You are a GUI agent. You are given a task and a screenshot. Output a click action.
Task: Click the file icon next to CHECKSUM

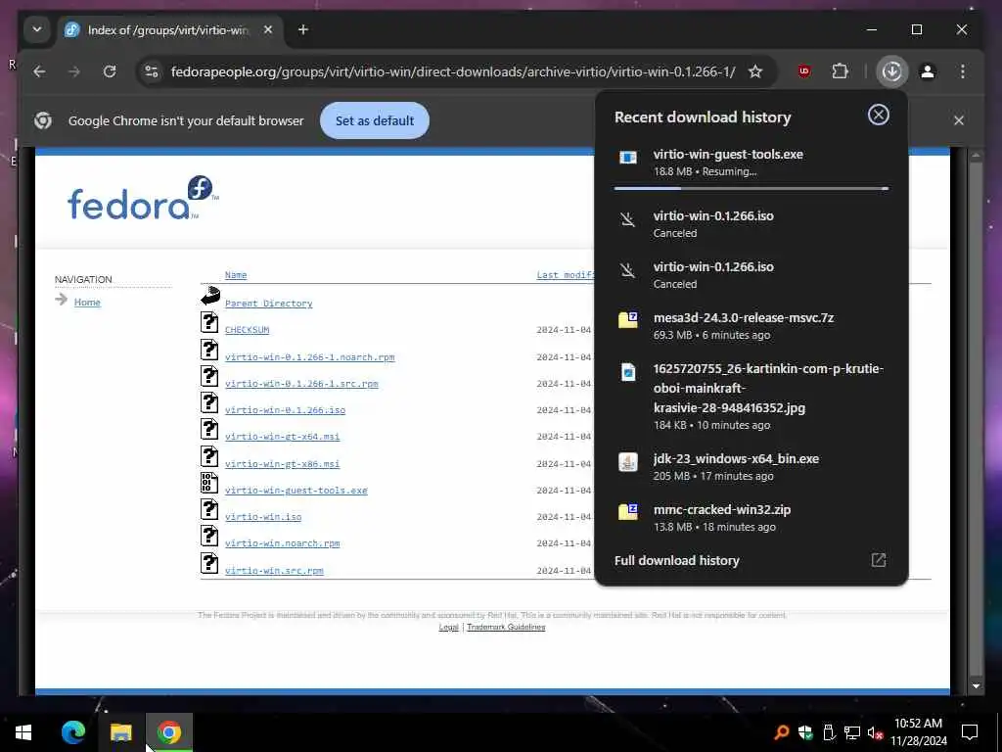pos(209,321)
